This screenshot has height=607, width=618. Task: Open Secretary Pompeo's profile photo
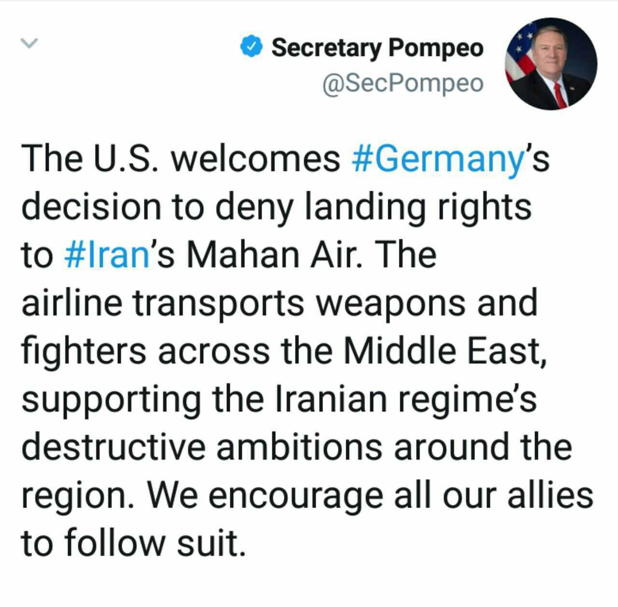coord(551,64)
